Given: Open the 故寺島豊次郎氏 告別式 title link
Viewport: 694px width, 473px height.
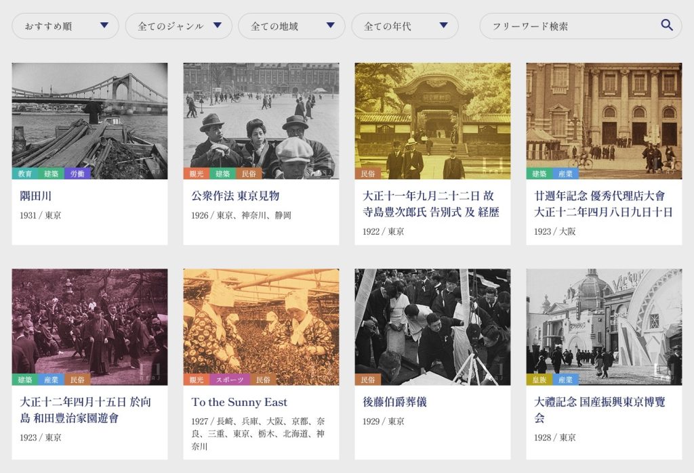Looking at the screenshot, I should point(432,204).
